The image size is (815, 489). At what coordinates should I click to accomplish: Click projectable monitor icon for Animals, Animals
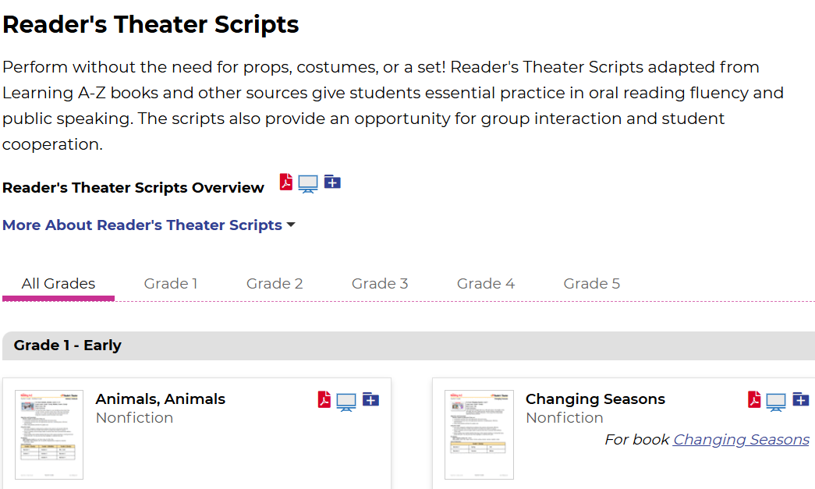[x=346, y=402]
